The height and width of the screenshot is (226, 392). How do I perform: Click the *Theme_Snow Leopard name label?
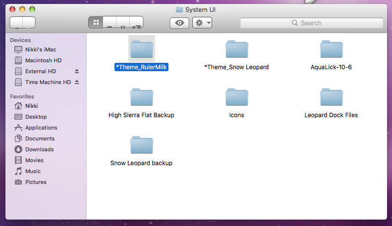(236, 67)
